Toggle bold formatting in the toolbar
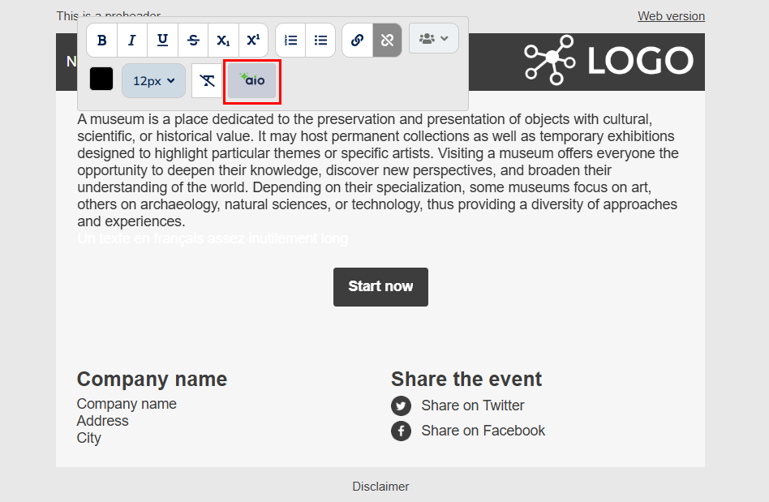 pyautogui.click(x=102, y=41)
